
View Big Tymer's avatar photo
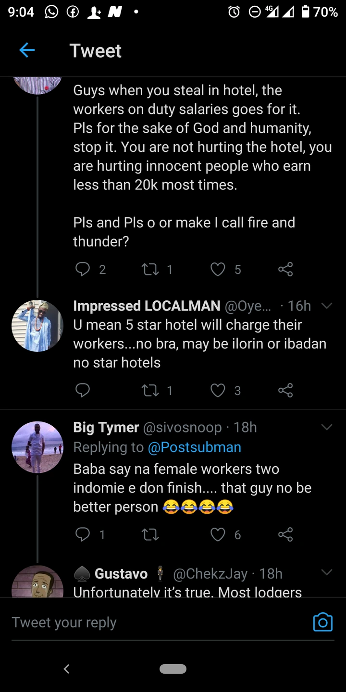point(37,447)
